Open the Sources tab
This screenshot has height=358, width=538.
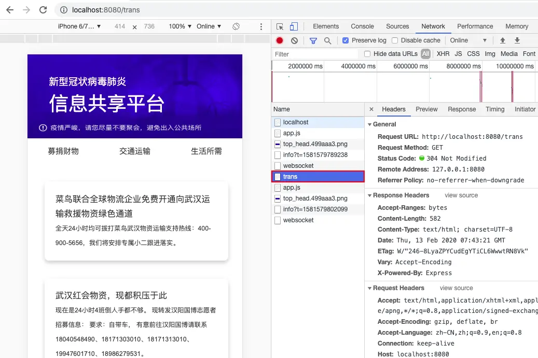click(397, 26)
